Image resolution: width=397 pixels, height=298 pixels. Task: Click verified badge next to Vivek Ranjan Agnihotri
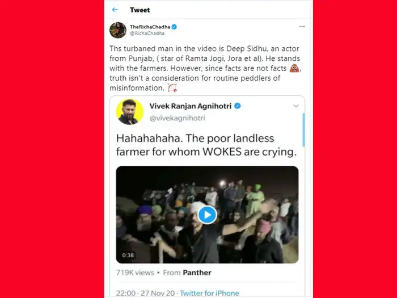pyautogui.click(x=239, y=106)
